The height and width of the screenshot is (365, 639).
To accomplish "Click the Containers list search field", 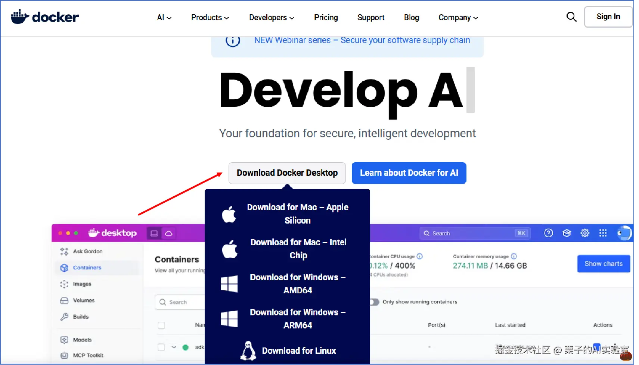I will tap(180, 302).
